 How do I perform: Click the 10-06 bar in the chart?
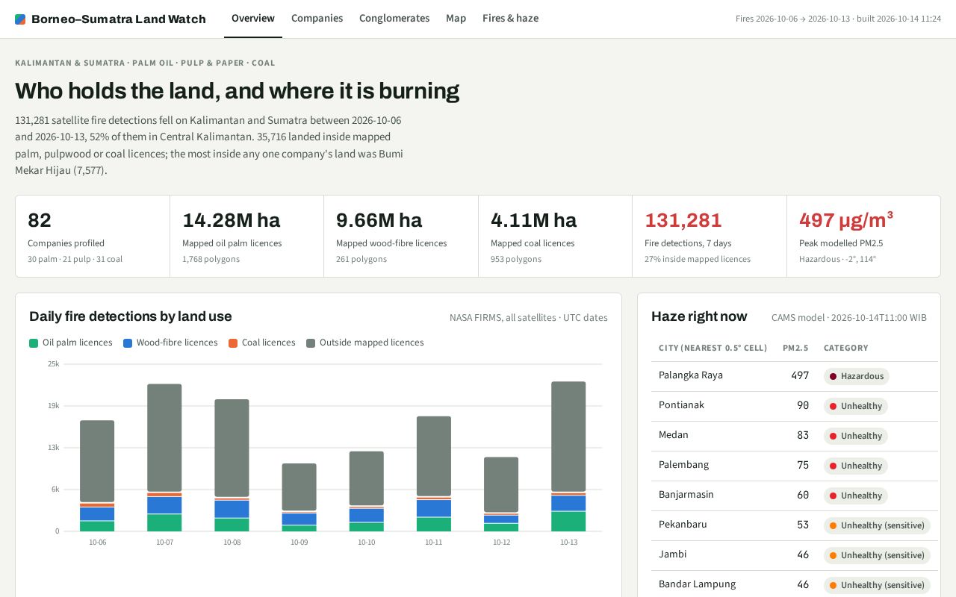point(97,476)
